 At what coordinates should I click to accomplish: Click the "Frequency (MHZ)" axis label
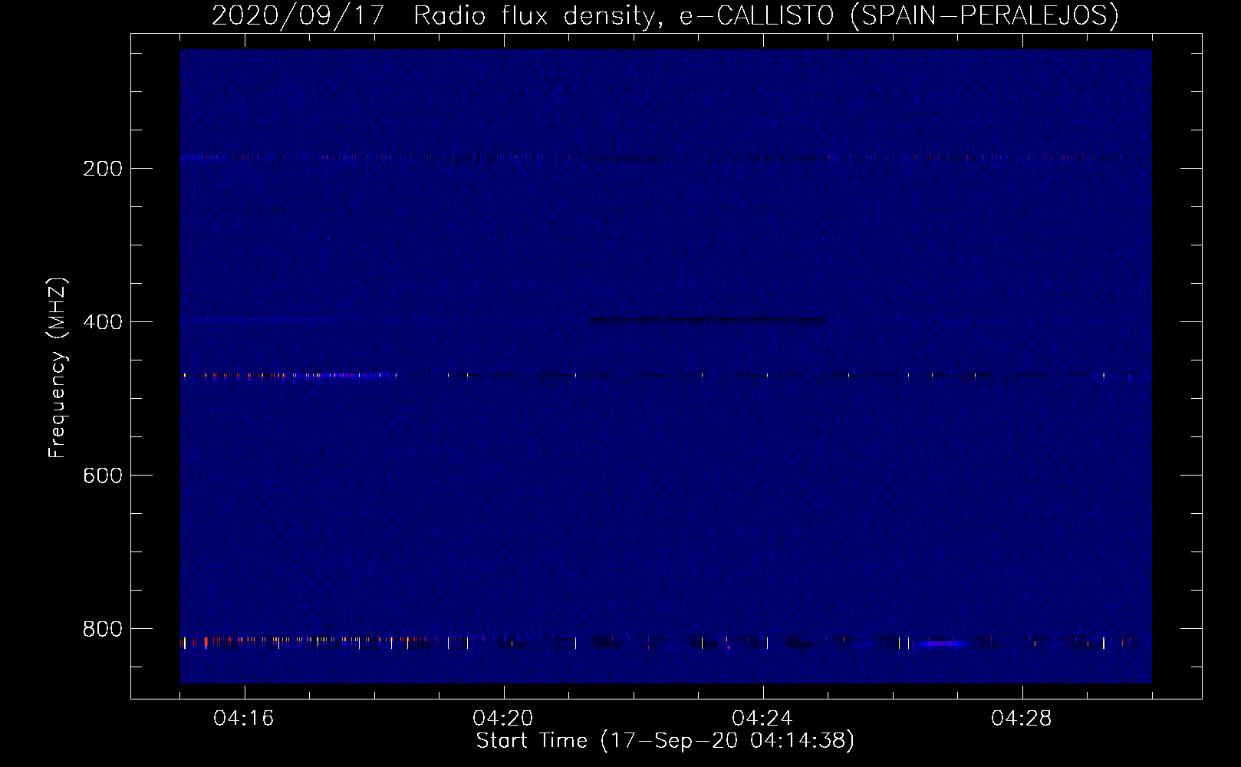point(58,368)
